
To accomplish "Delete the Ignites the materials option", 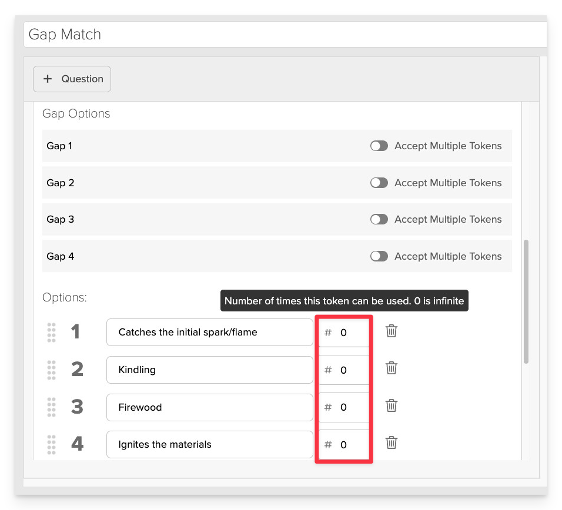I will 392,442.
